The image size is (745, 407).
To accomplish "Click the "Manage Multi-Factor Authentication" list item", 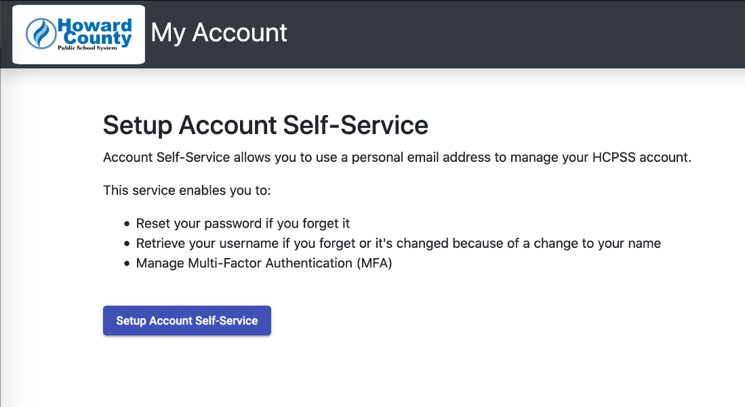I will pos(264,263).
